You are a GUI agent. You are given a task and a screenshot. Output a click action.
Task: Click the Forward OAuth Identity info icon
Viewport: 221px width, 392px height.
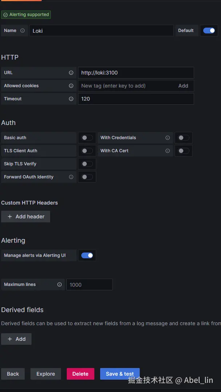(71, 177)
